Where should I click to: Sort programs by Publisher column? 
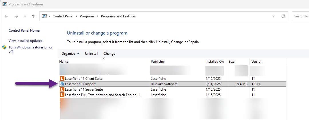pos(158,62)
